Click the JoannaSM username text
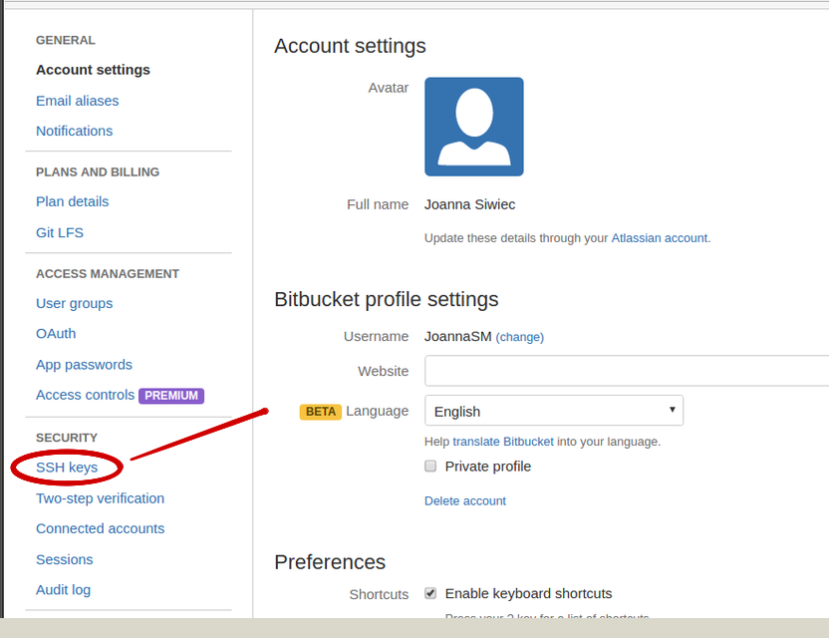This screenshot has width=829, height=638. point(458,337)
